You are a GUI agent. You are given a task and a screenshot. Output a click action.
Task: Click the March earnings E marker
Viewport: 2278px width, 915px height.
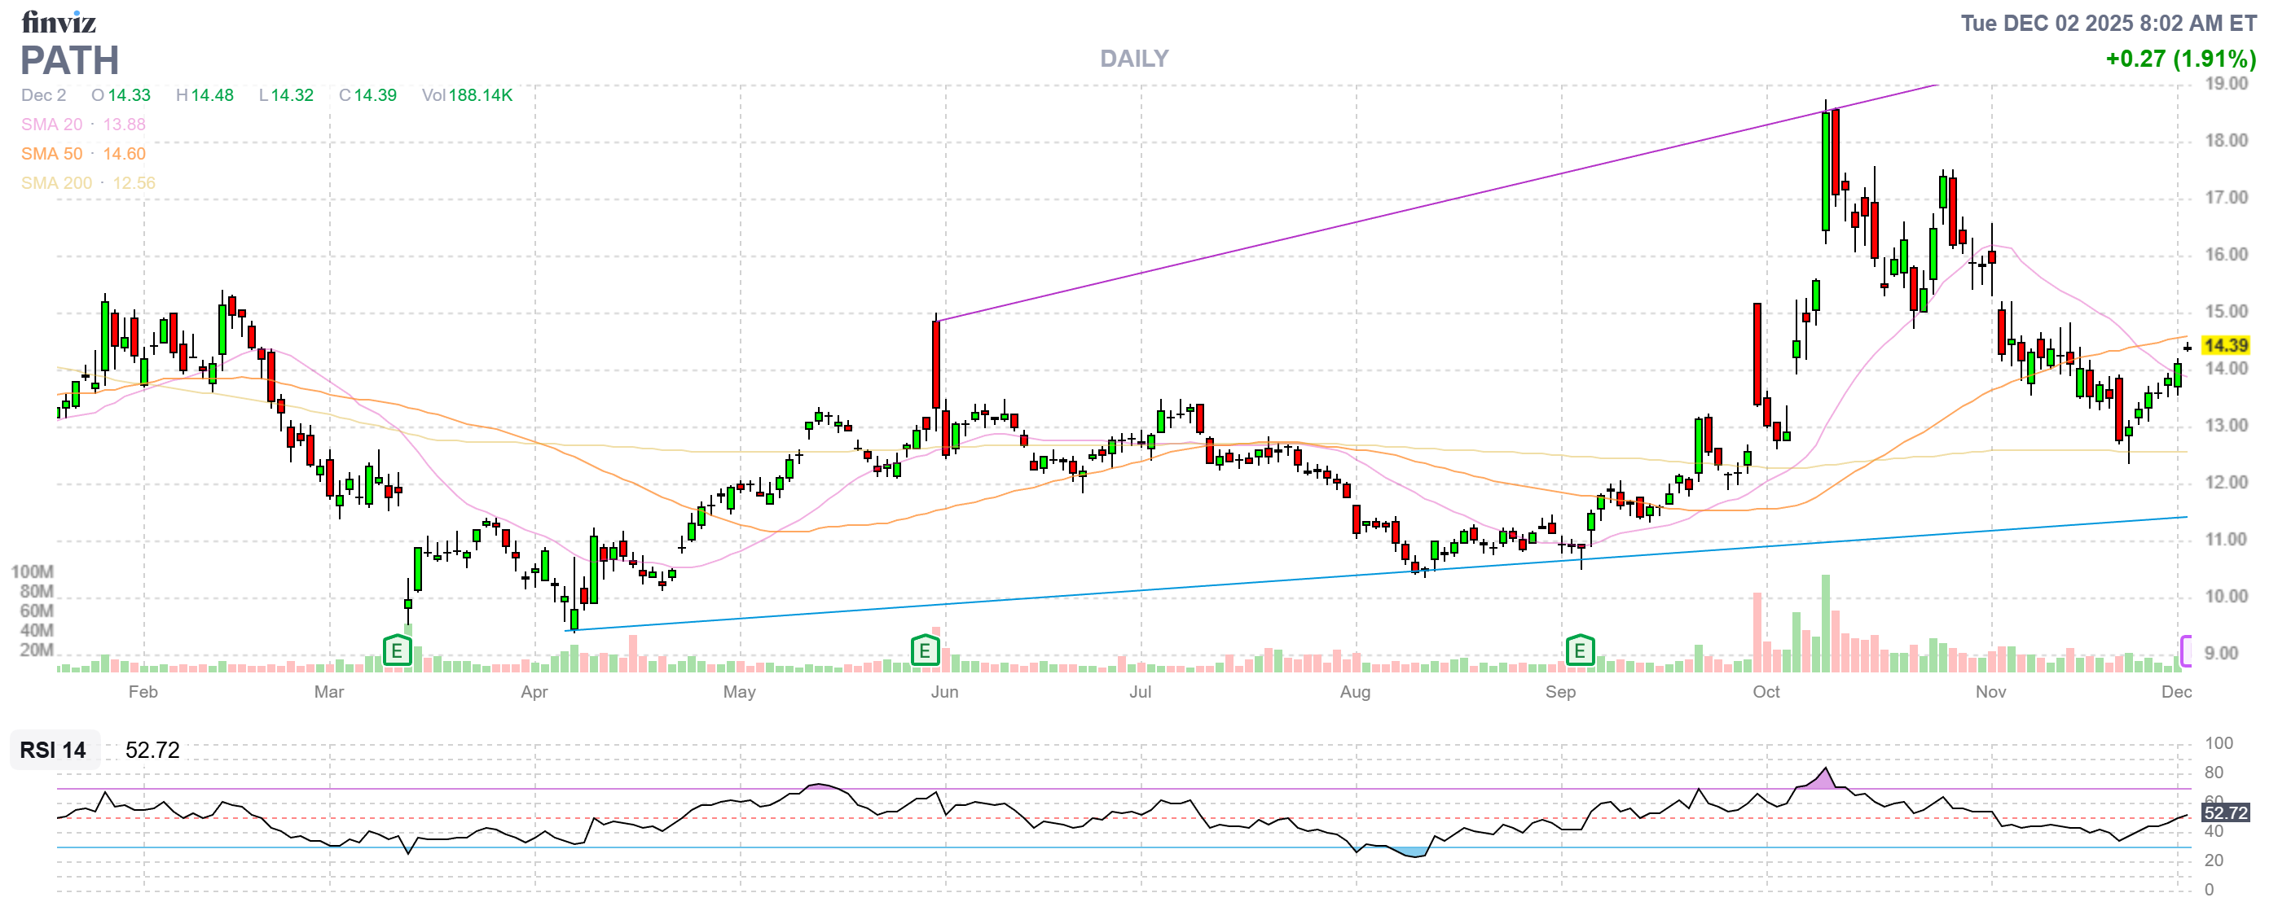pos(397,652)
